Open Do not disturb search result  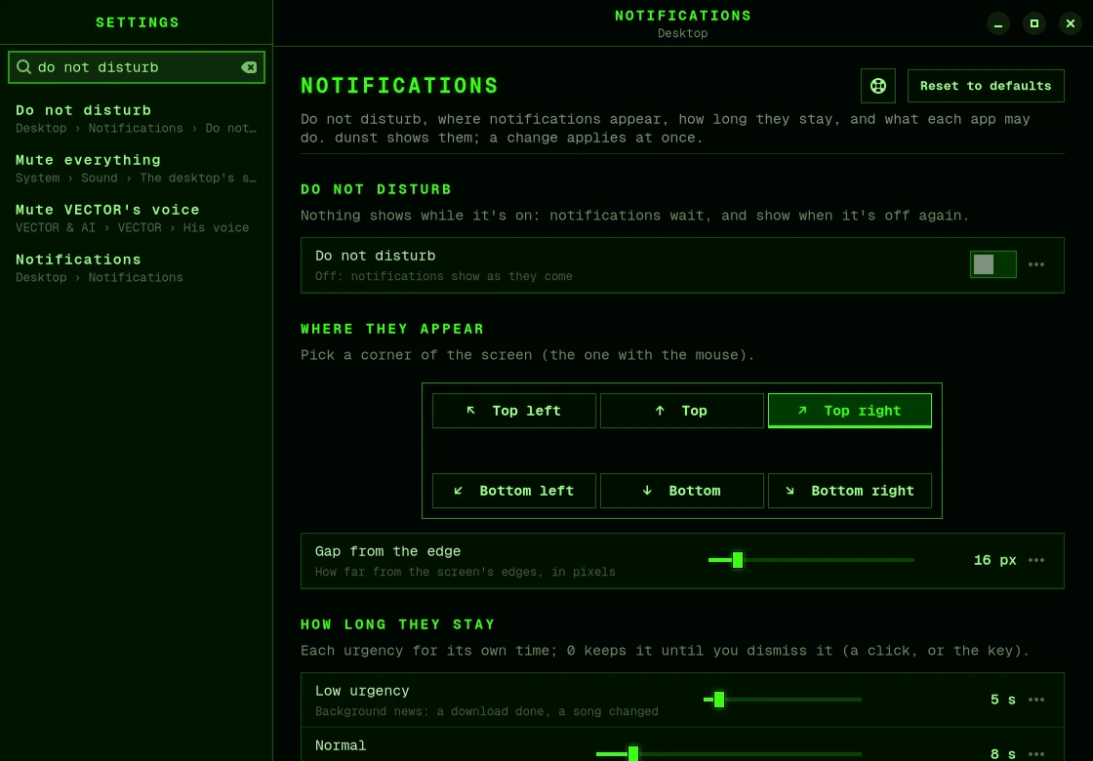136,118
